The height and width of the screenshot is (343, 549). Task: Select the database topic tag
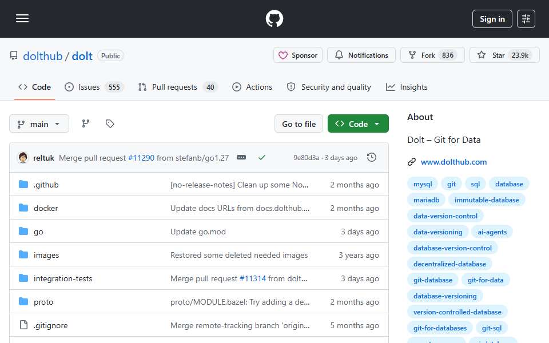[x=509, y=184]
